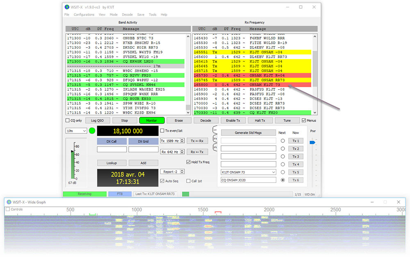Click the Tx 1 button
This screenshot has height=257, width=410.
click(x=296, y=141)
